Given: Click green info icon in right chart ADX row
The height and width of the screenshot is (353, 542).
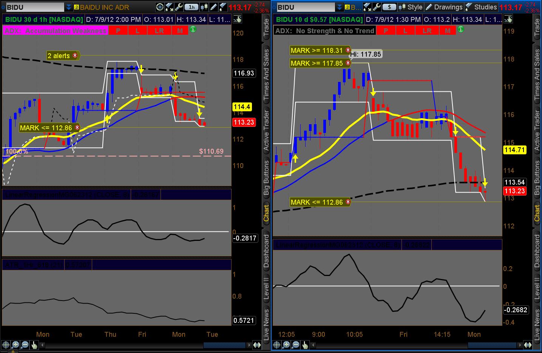Looking at the screenshot, I should pyautogui.click(x=460, y=29).
